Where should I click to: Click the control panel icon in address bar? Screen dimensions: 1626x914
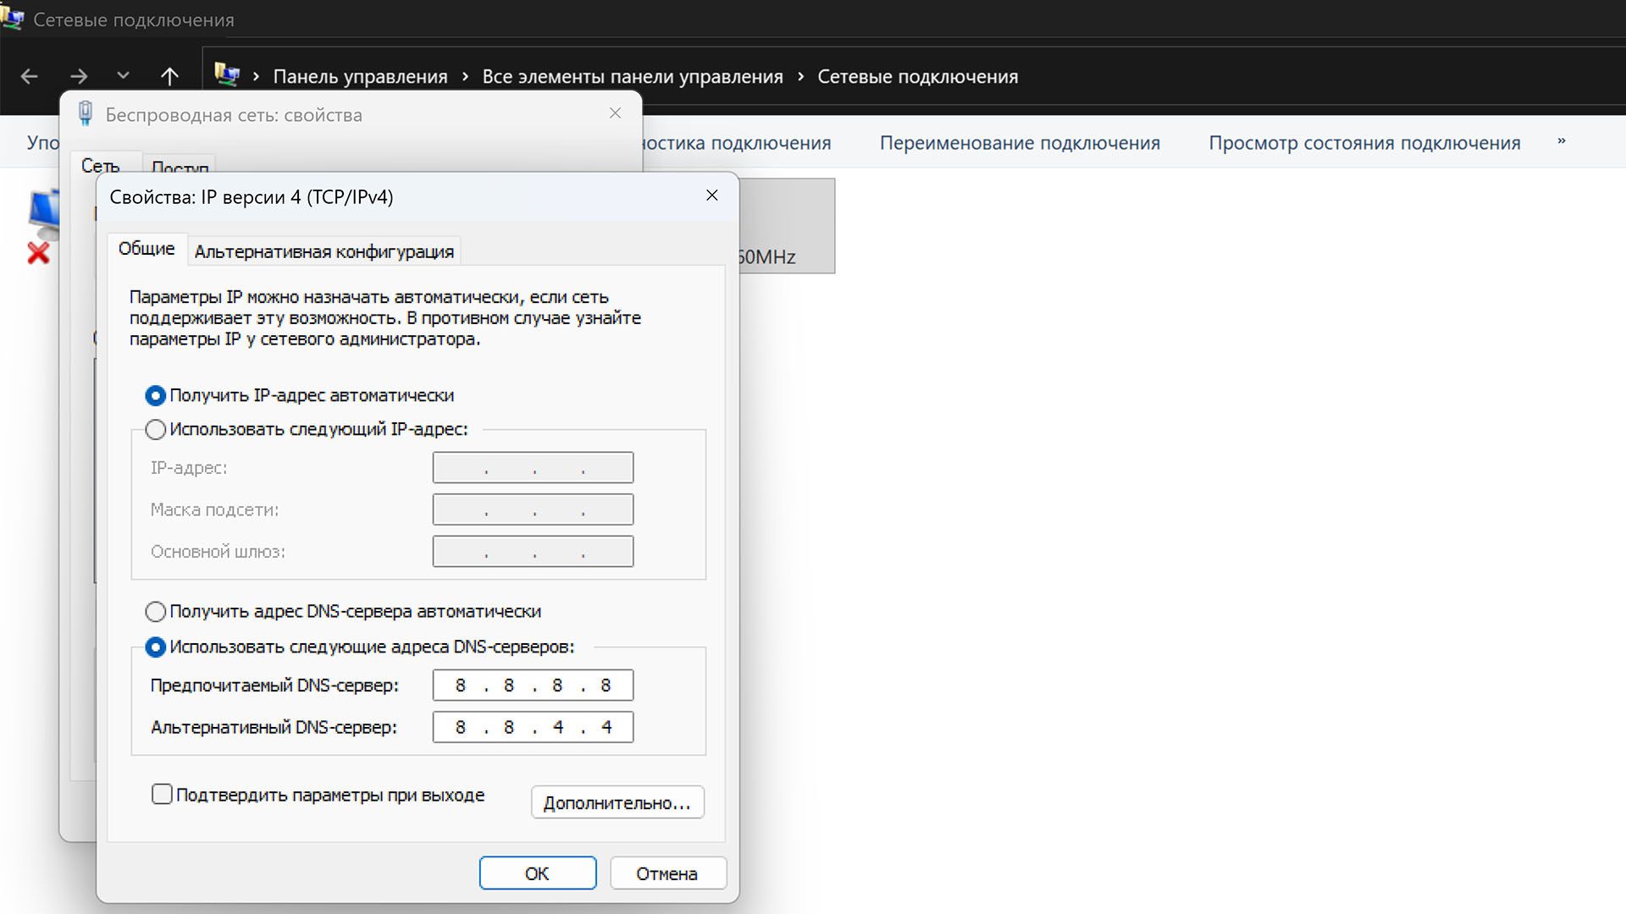click(x=226, y=75)
